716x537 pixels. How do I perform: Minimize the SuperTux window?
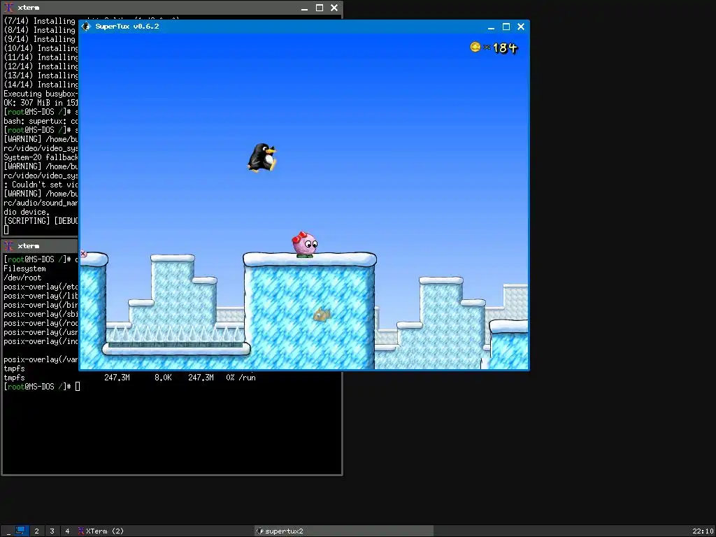(x=492, y=27)
